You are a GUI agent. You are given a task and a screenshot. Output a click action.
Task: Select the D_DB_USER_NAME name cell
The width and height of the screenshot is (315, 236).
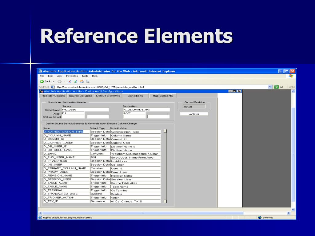point(66,150)
